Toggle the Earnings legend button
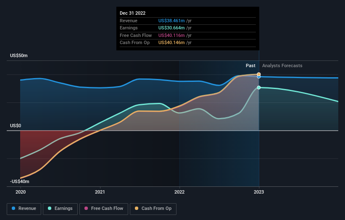This screenshot has width=345, height=220. tap(60, 209)
